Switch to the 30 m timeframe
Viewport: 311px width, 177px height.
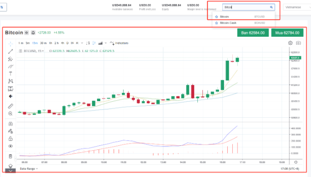tap(43, 43)
